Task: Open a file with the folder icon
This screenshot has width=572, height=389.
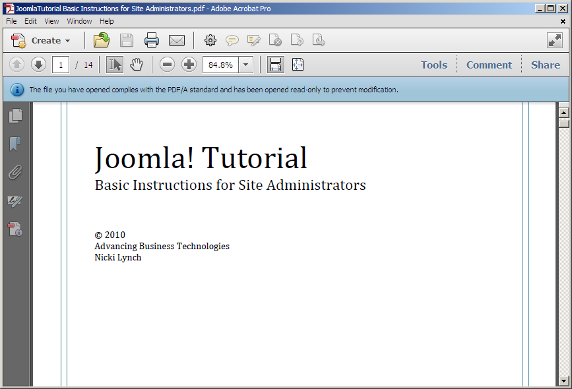Action: tap(102, 40)
